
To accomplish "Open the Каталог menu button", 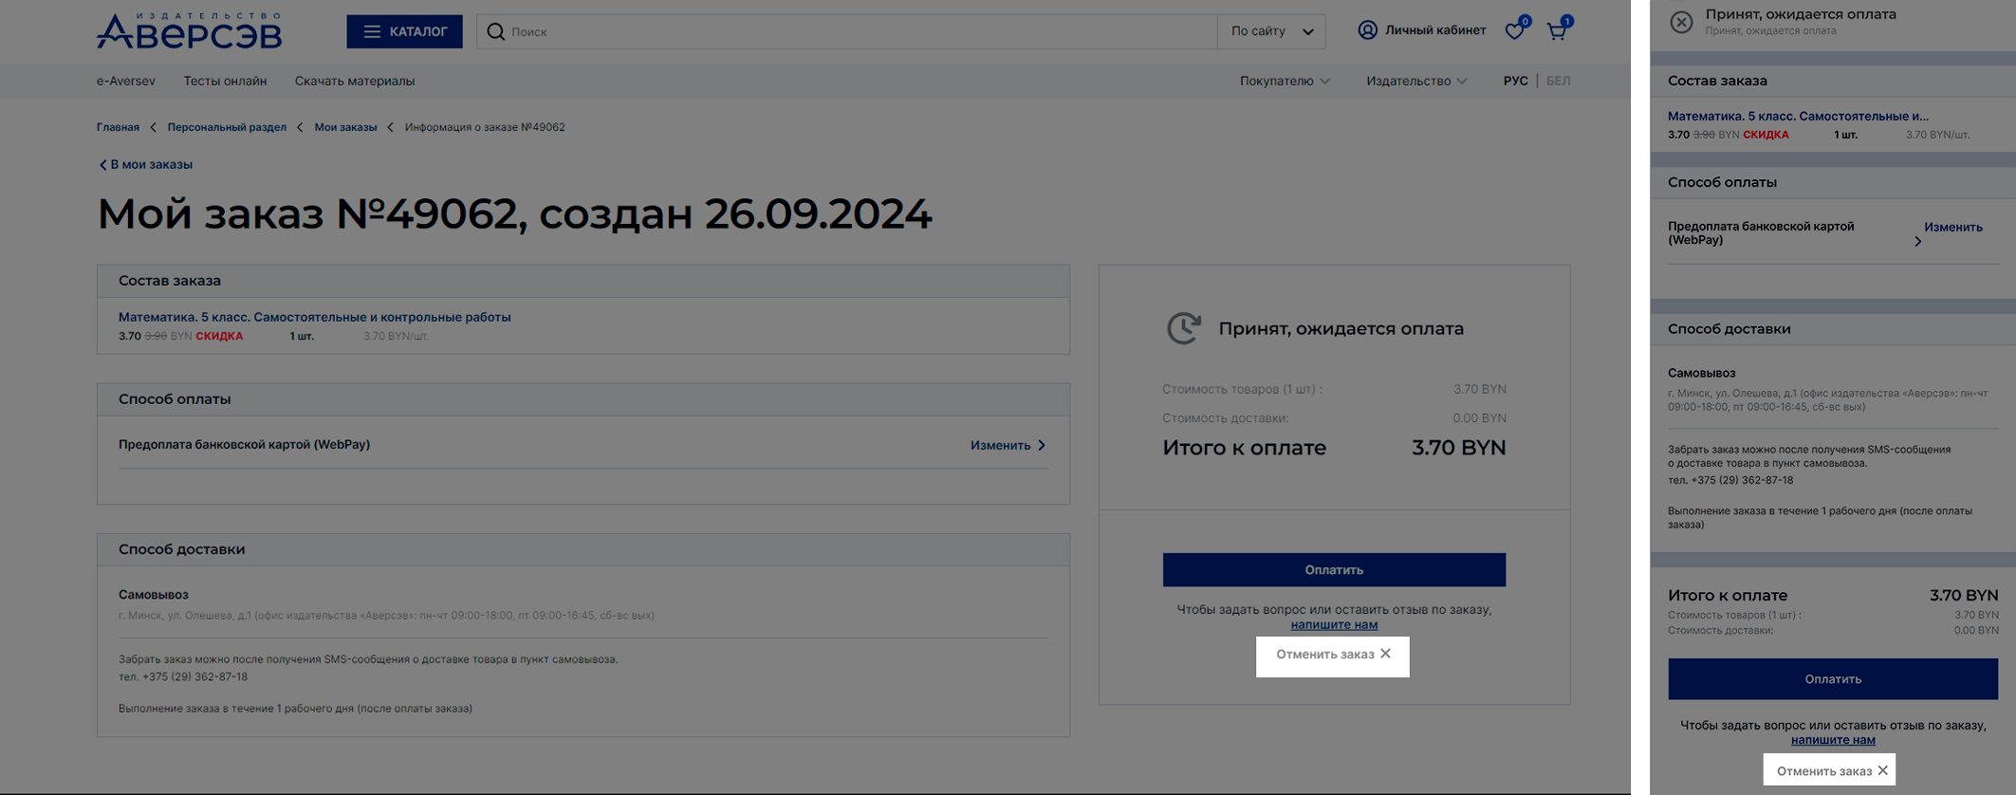I will pyautogui.click(x=404, y=32).
